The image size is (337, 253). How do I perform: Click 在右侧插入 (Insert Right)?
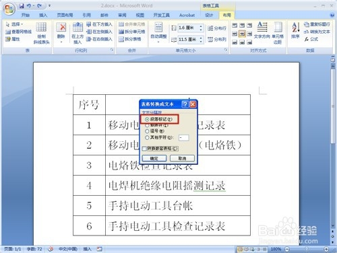point(99,39)
